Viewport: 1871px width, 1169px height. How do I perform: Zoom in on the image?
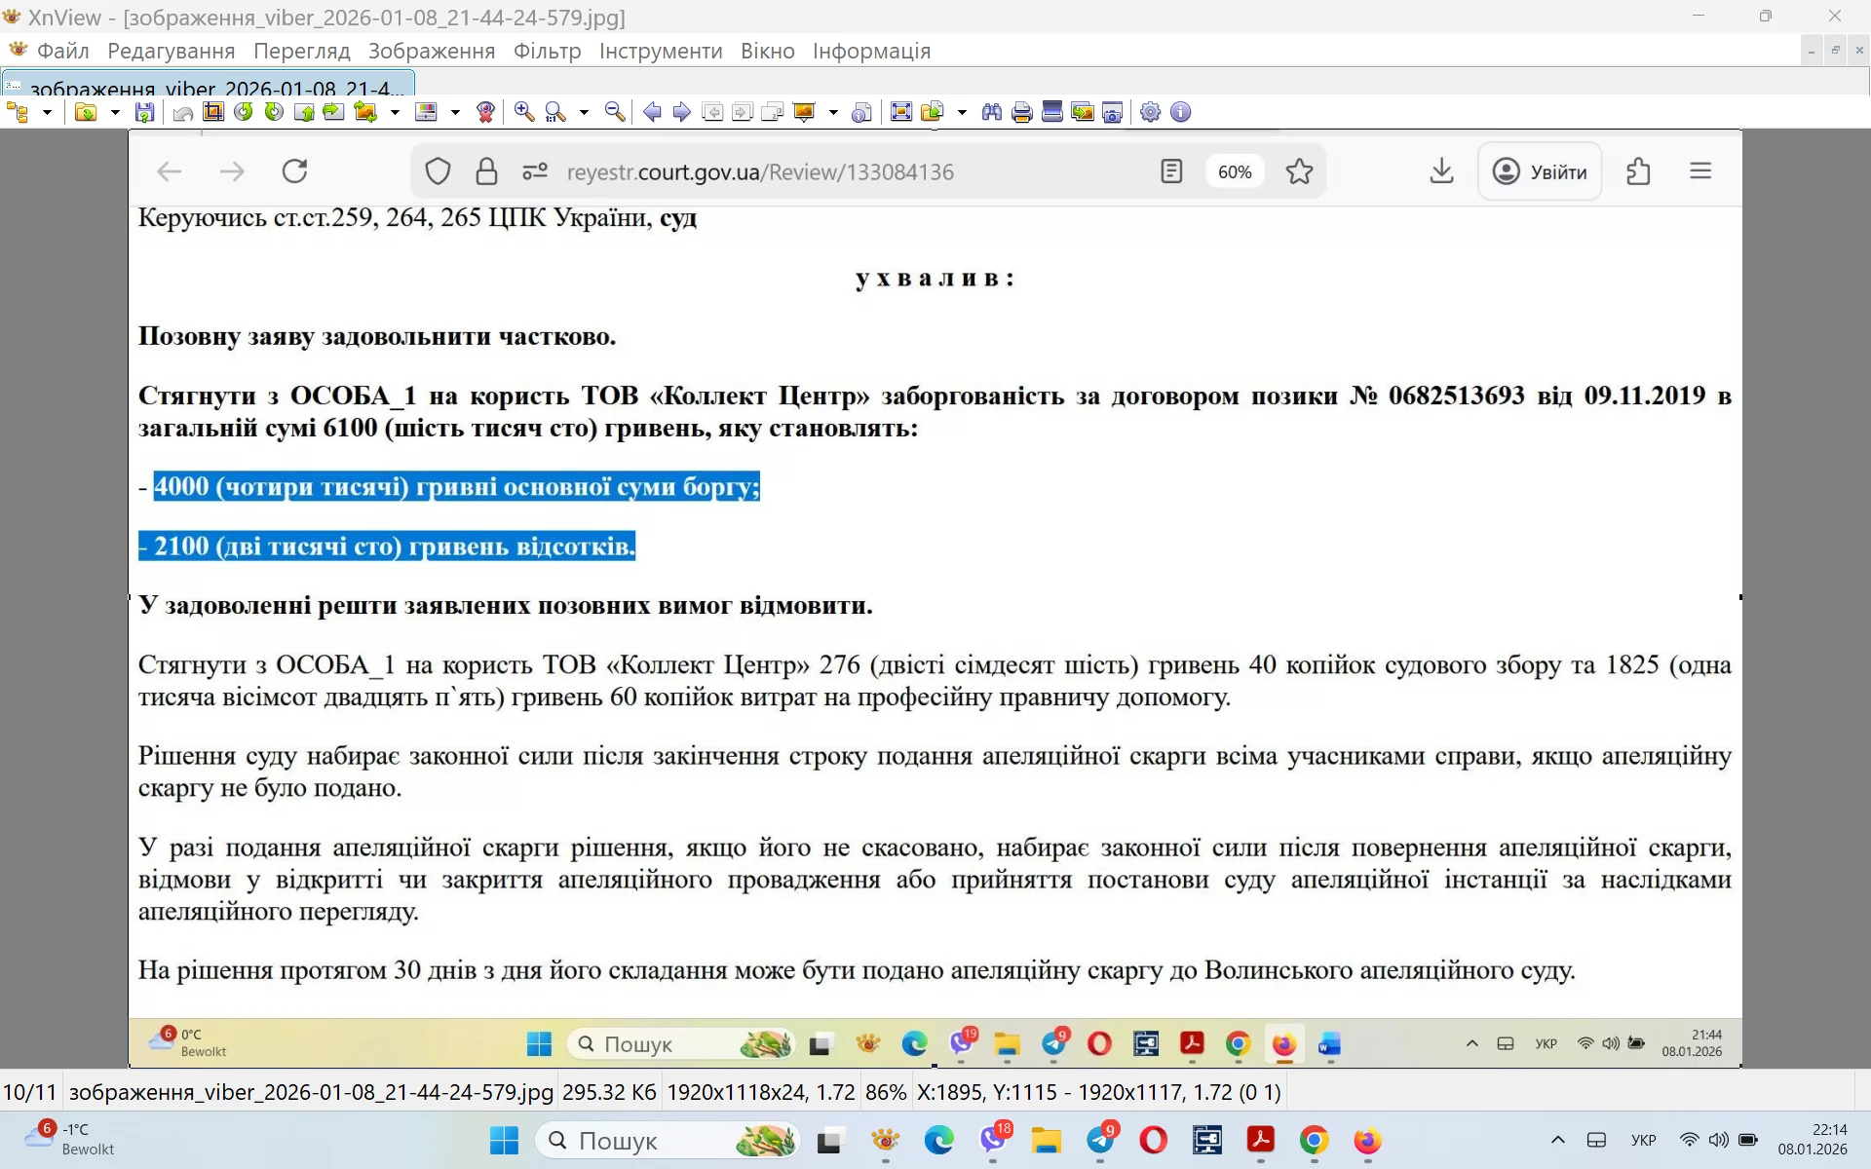coord(522,112)
